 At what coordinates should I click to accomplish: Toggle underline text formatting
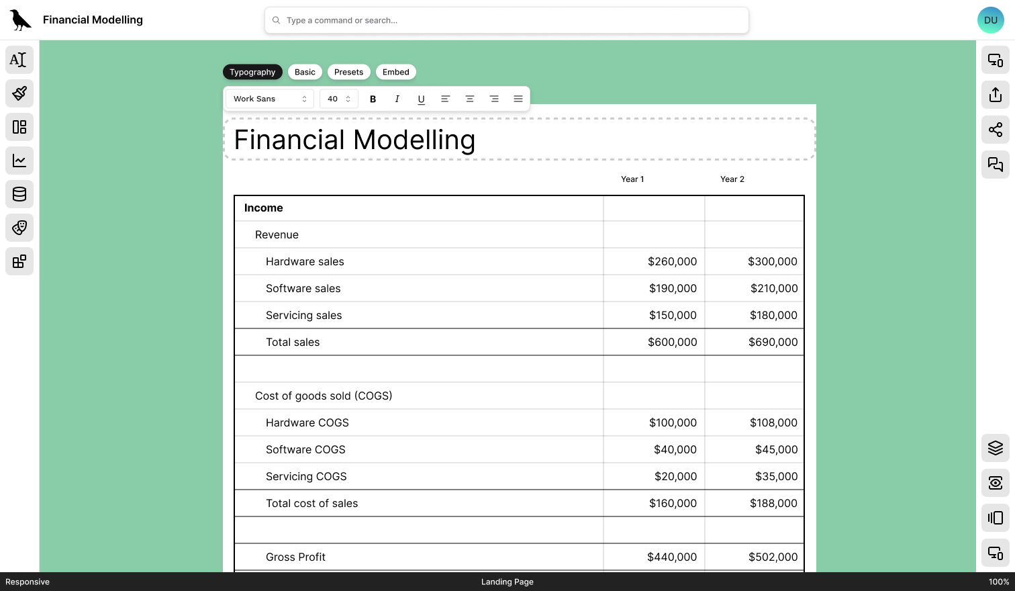[x=422, y=99]
